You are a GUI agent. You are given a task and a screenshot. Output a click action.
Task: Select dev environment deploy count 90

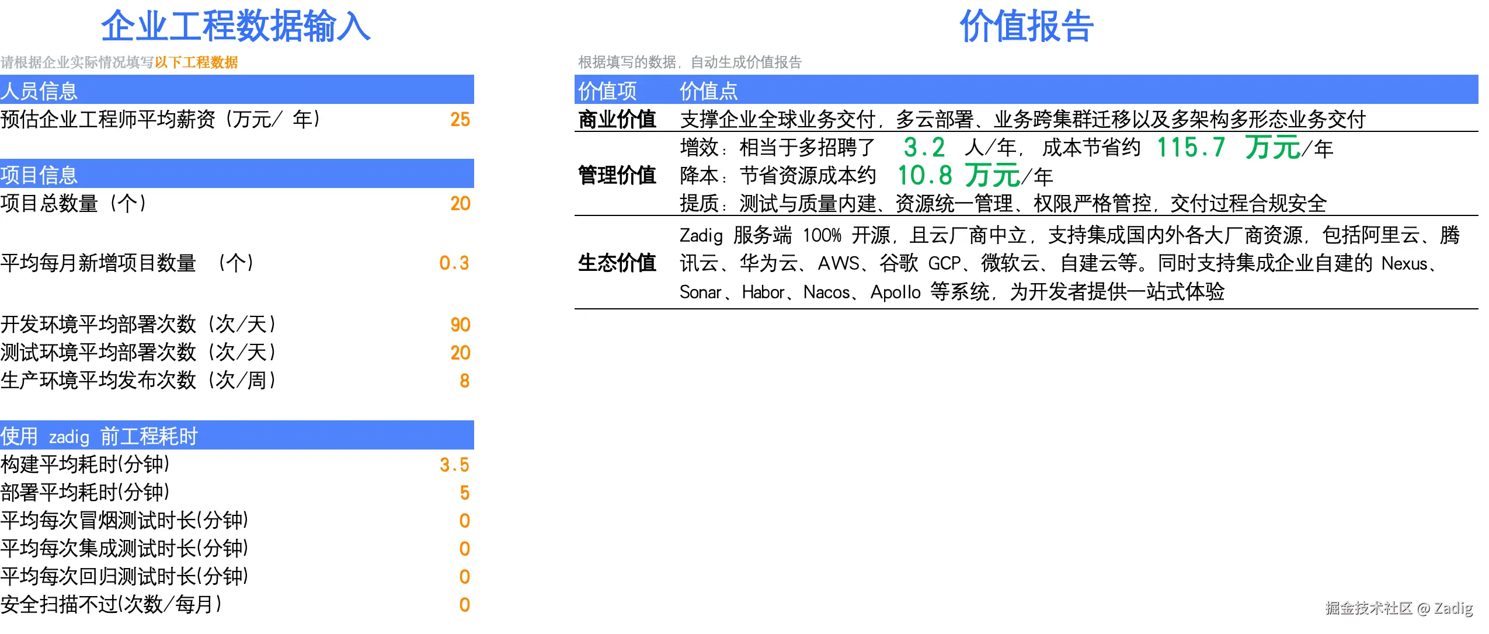(460, 325)
